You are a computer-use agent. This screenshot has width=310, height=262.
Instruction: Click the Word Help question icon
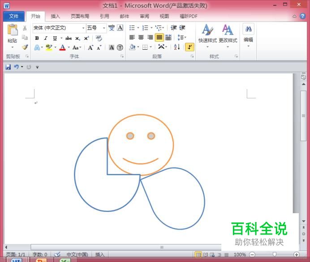(302, 16)
